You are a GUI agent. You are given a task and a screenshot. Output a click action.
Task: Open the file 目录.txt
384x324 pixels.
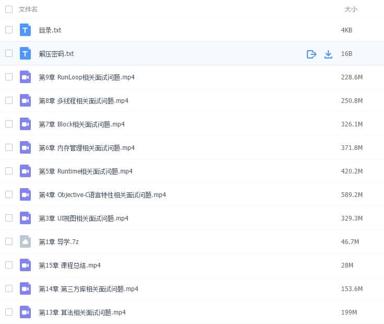tap(50, 30)
